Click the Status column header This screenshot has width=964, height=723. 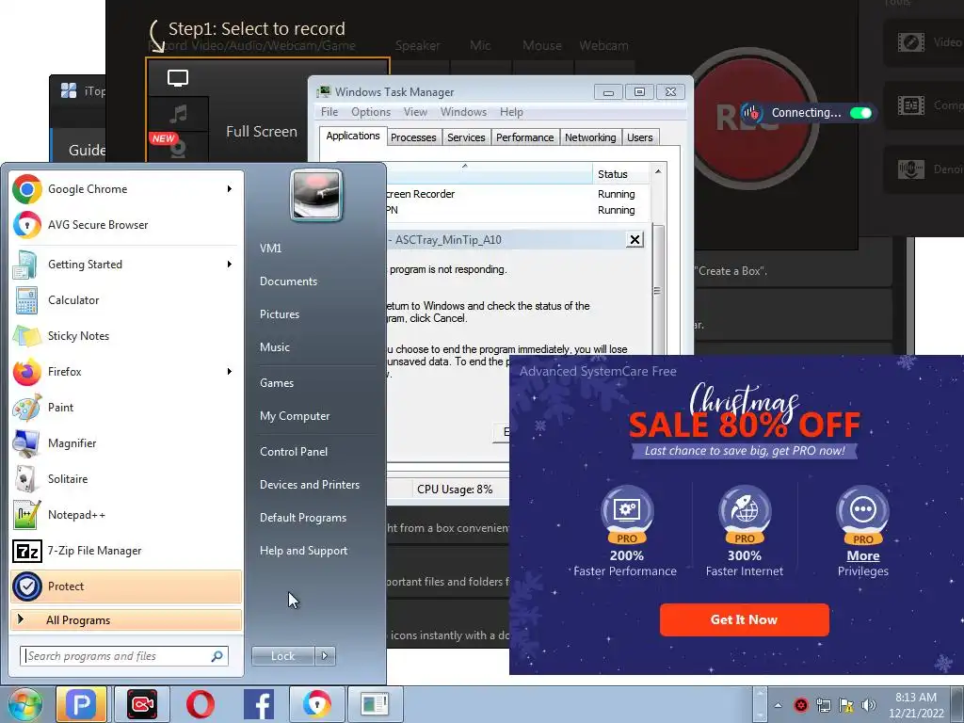(619, 174)
